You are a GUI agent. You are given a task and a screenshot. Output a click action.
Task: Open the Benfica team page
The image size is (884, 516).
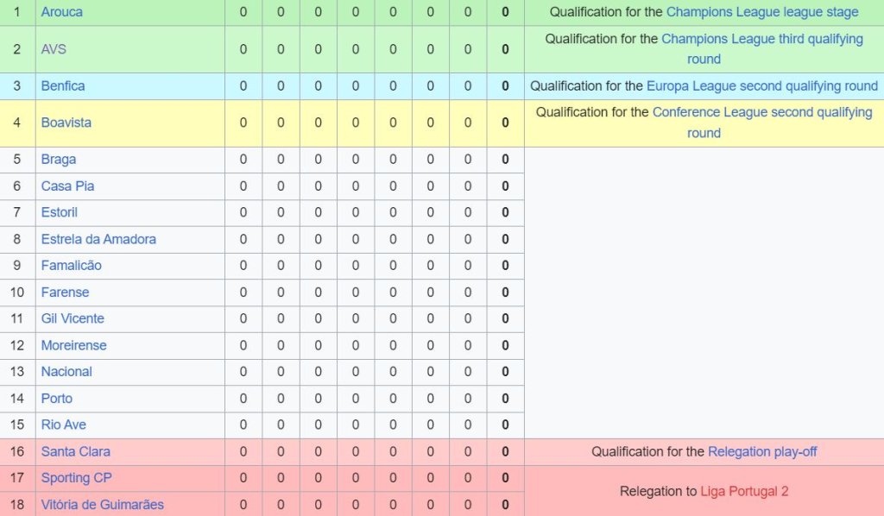(63, 86)
